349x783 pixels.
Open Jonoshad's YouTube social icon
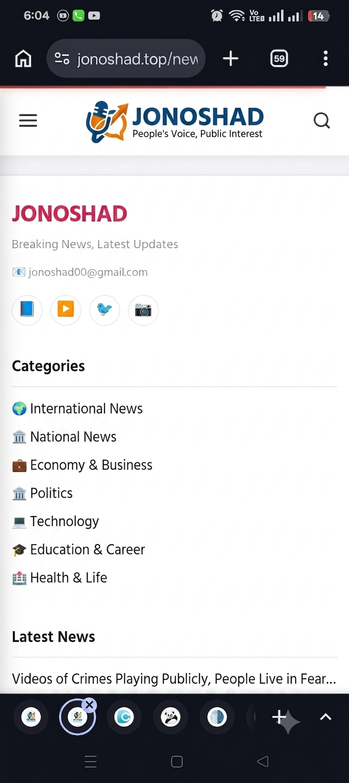click(x=65, y=310)
